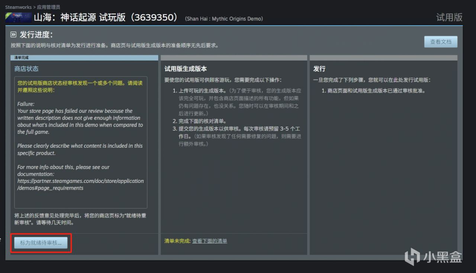Screen dimensions: 476x273
Task: Click the 'Failure:' line in the feedback
Action: click(26, 104)
